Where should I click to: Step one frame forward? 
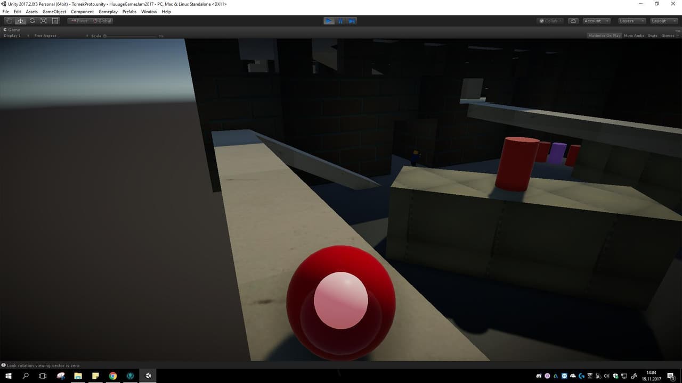point(352,21)
